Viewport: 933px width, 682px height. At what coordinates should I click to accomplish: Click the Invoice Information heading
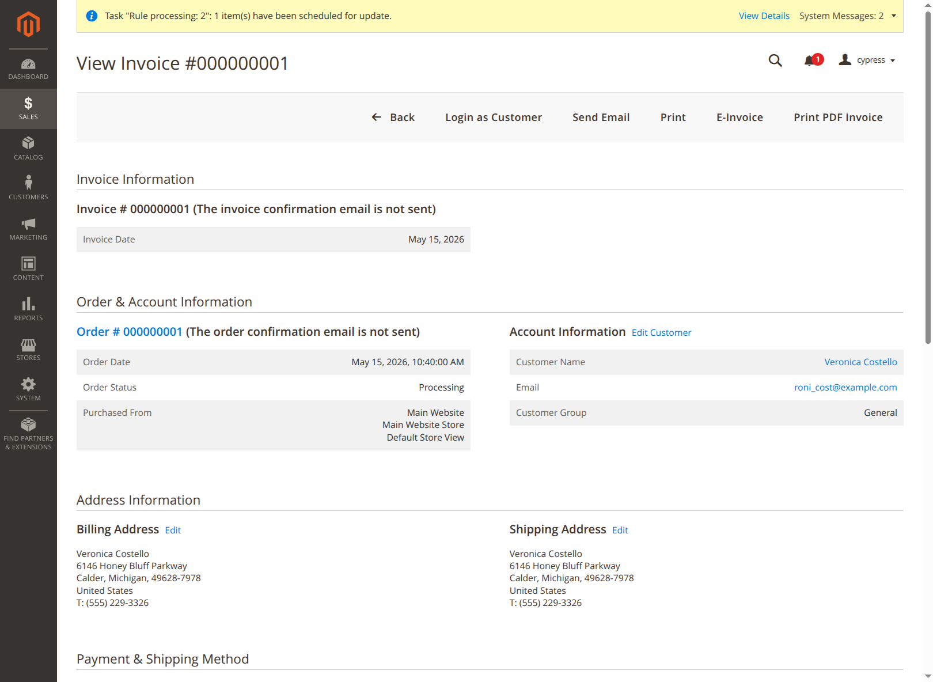135,179
